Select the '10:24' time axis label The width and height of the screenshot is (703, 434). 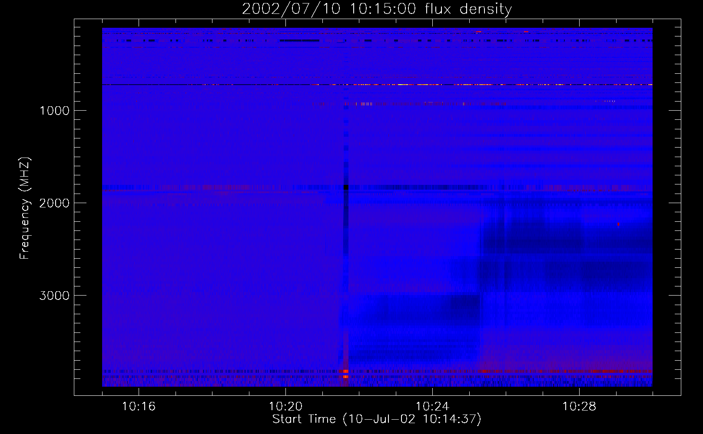[432, 407]
